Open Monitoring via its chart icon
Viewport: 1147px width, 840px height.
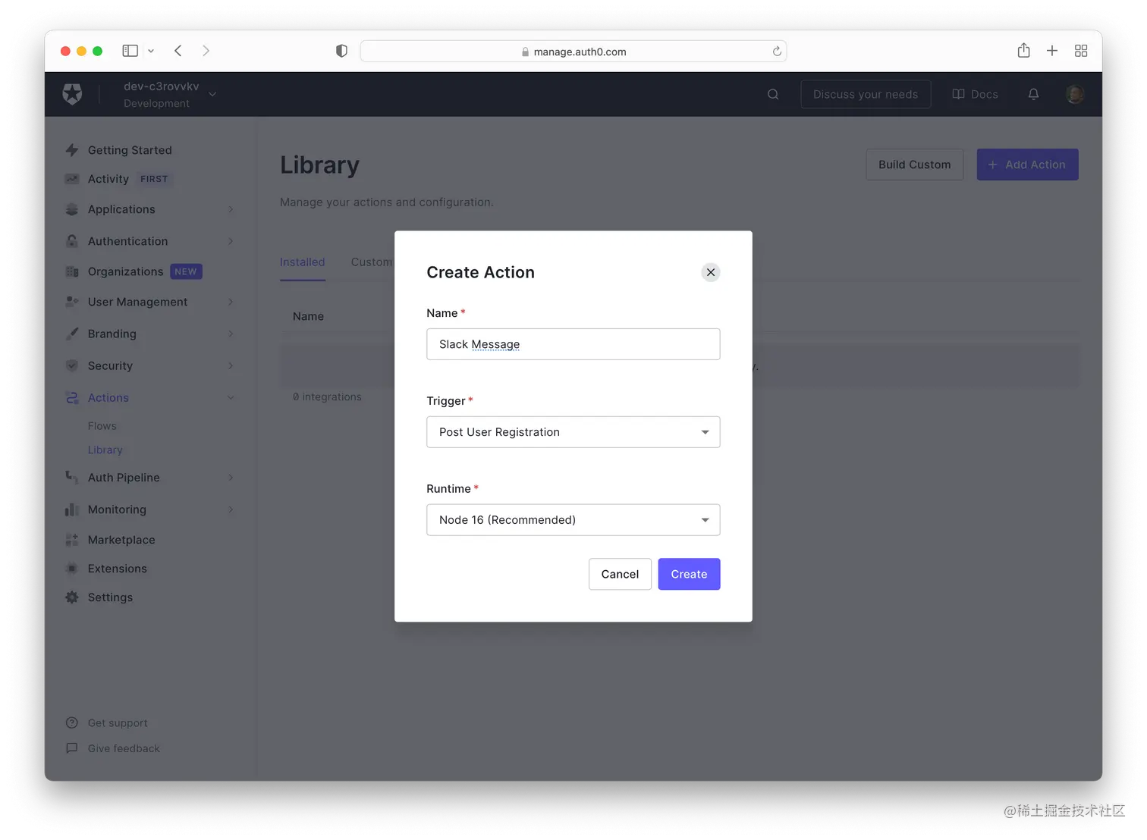click(x=72, y=509)
